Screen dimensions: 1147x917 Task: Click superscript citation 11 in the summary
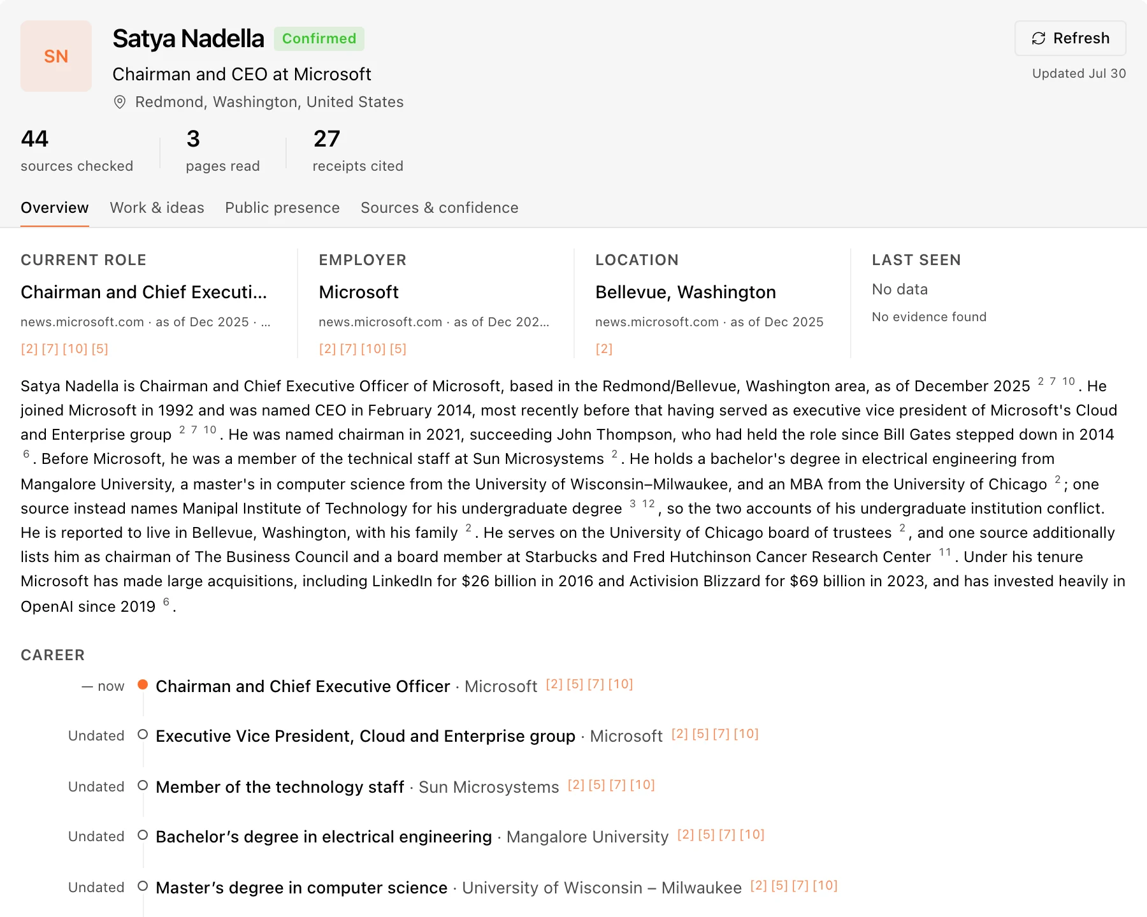point(945,552)
